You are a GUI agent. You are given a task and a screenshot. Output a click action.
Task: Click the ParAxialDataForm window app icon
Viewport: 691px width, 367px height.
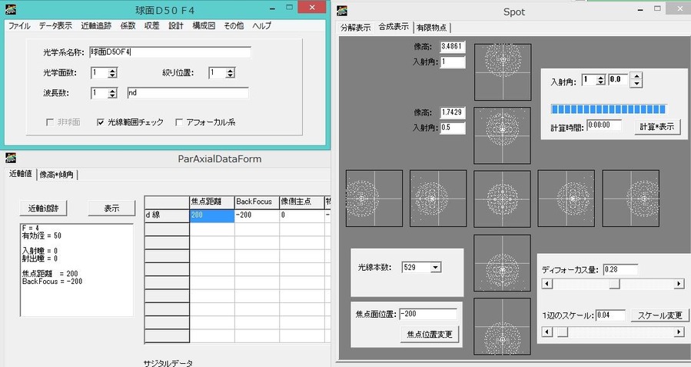click(11, 158)
